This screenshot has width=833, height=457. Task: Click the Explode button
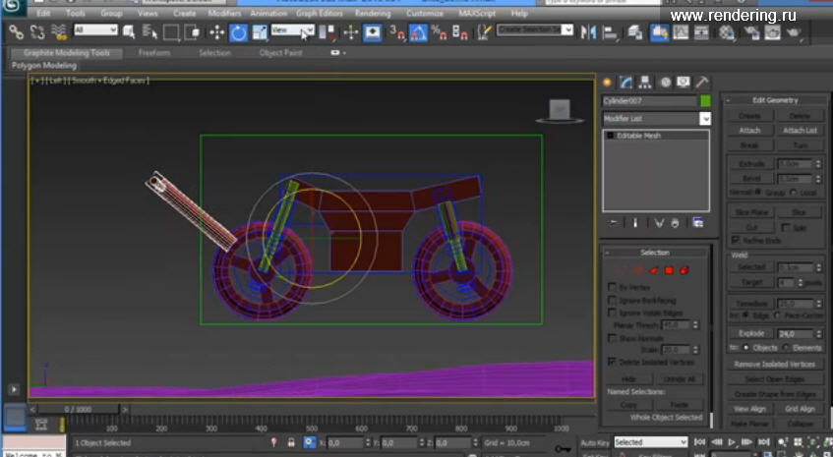tap(751, 334)
